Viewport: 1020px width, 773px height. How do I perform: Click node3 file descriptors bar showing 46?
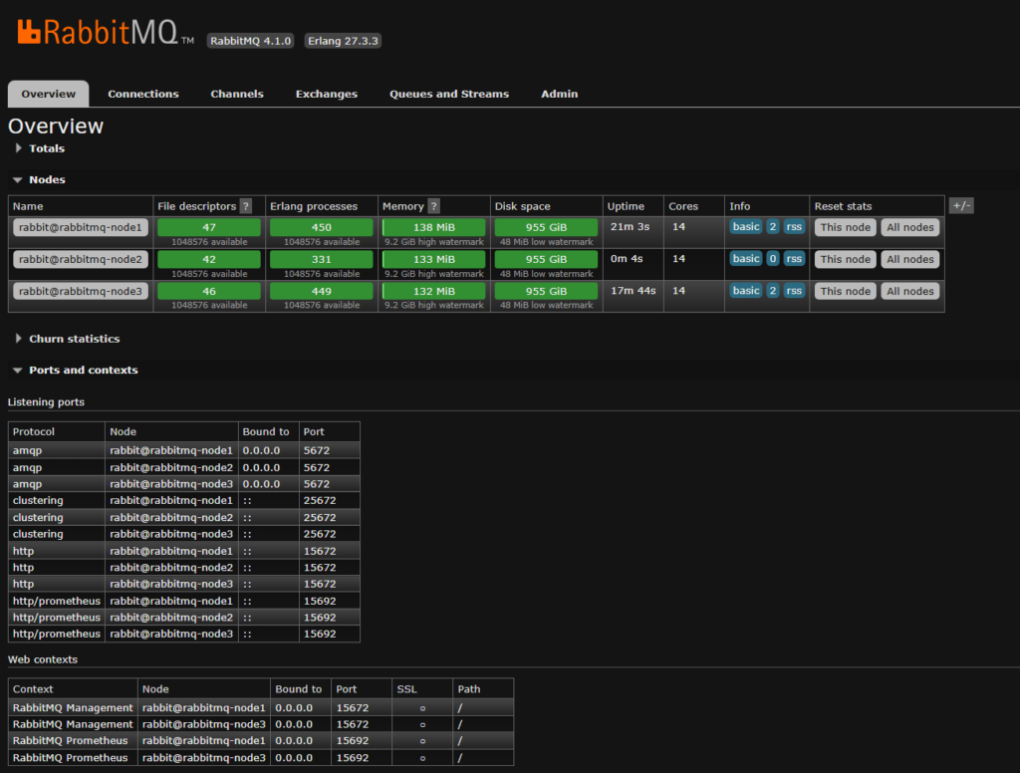[209, 291]
